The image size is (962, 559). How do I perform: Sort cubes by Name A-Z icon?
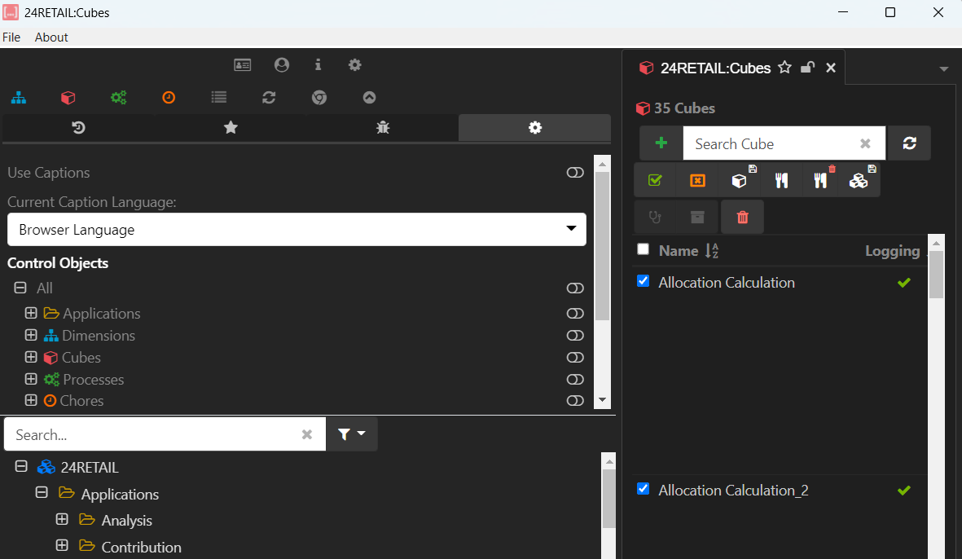[712, 250]
